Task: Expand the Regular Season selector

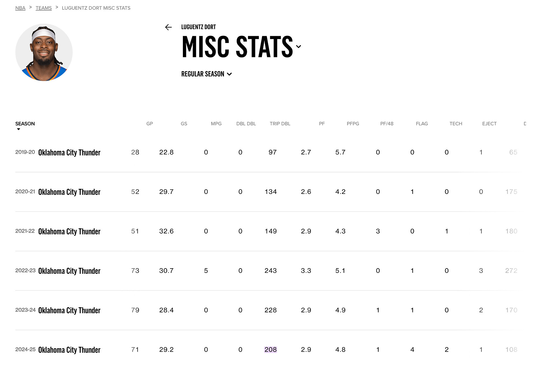Action: [x=206, y=74]
